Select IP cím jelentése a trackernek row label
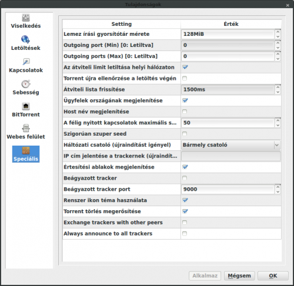The height and width of the screenshot is (286, 294). [x=121, y=156]
